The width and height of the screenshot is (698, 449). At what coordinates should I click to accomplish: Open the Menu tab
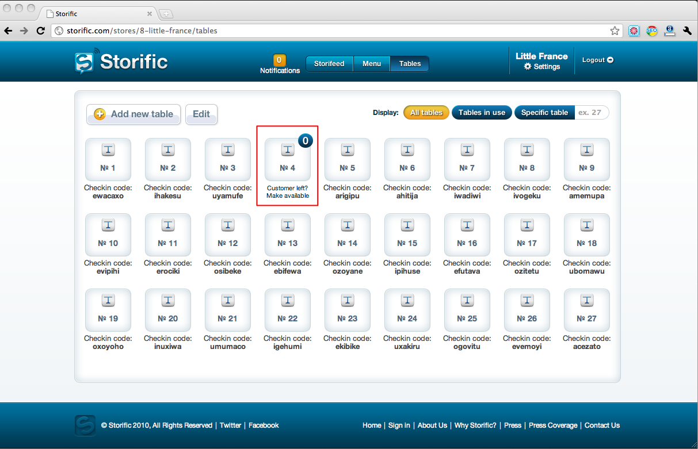point(372,64)
